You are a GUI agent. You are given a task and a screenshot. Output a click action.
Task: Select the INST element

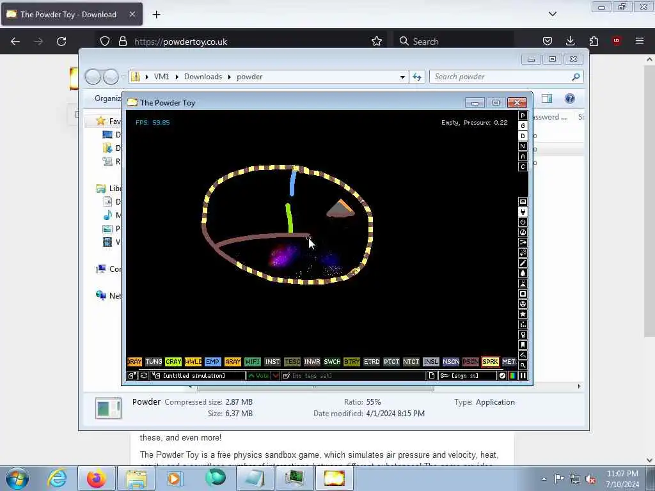coord(272,362)
